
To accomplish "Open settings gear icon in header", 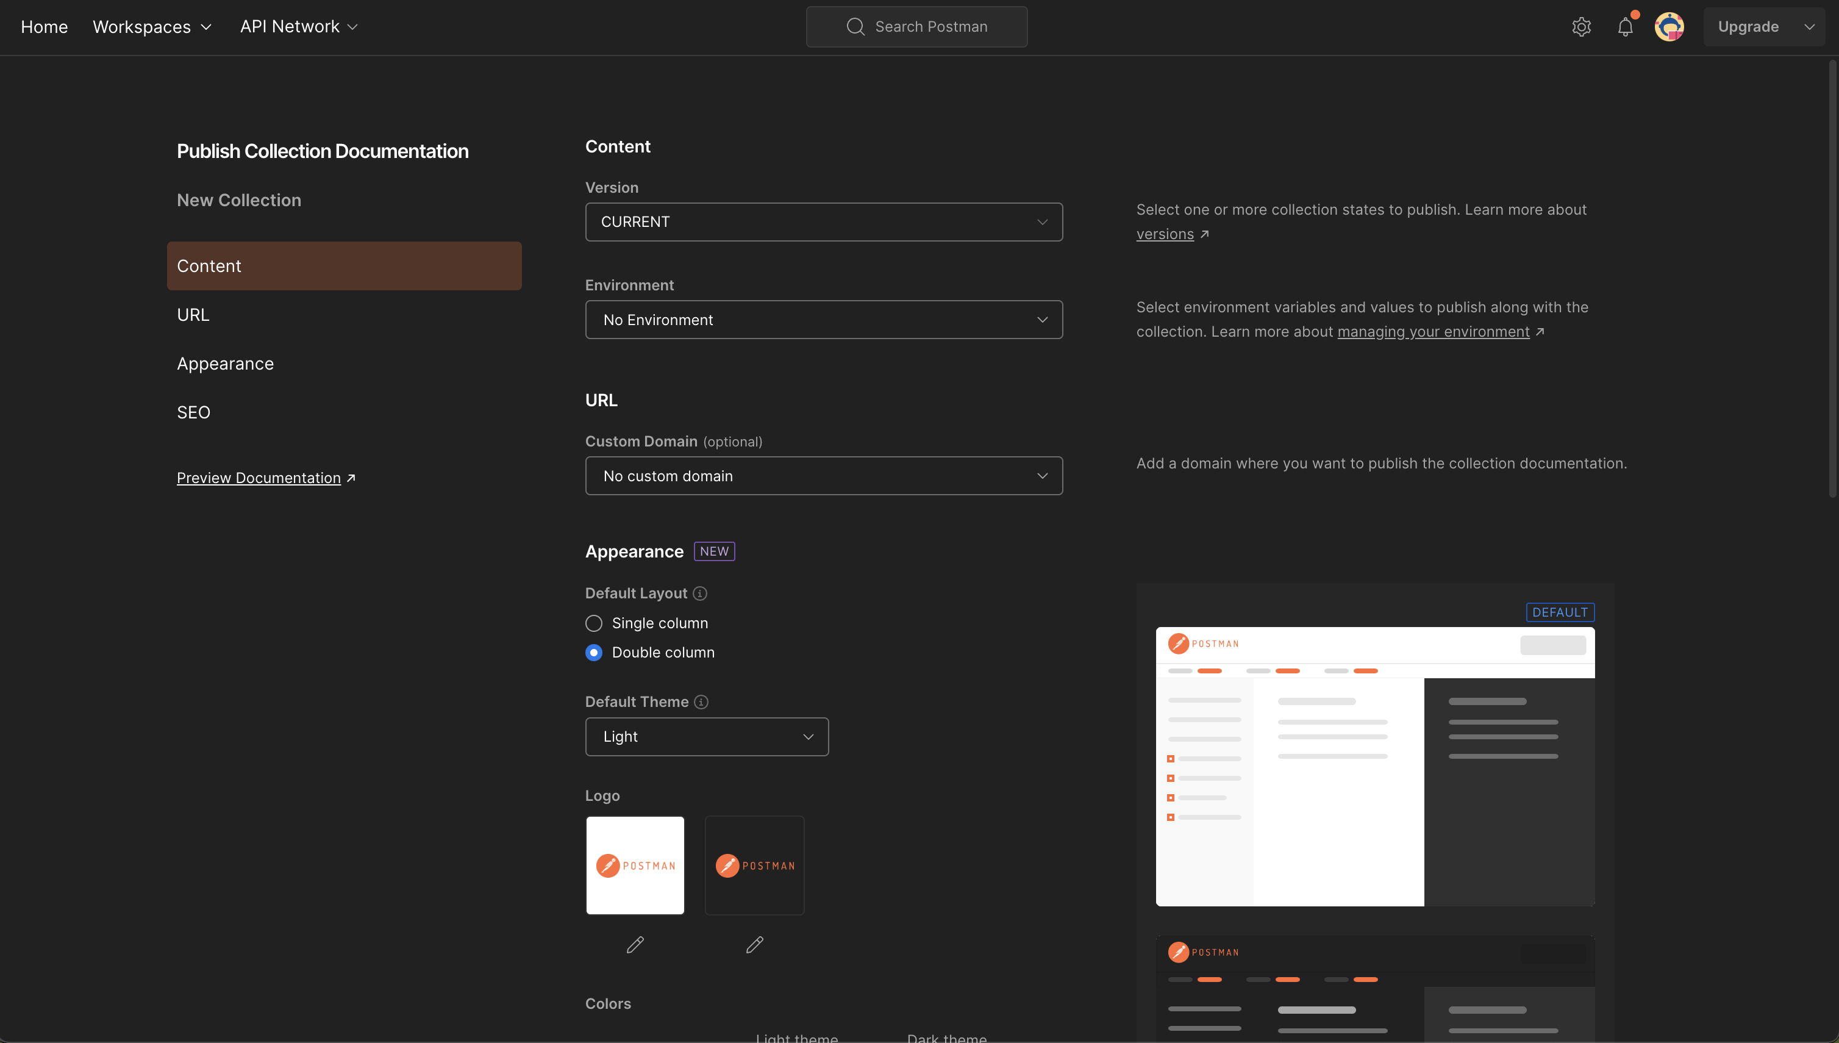I will (1581, 27).
